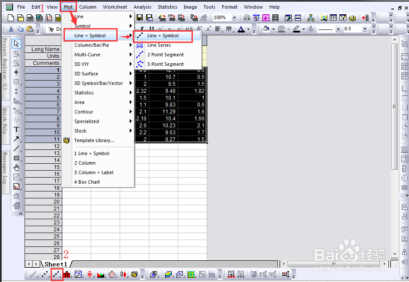Click the vertical scrollbar of the worksheet
This screenshot has height=282, width=409.
click(x=395, y=106)
